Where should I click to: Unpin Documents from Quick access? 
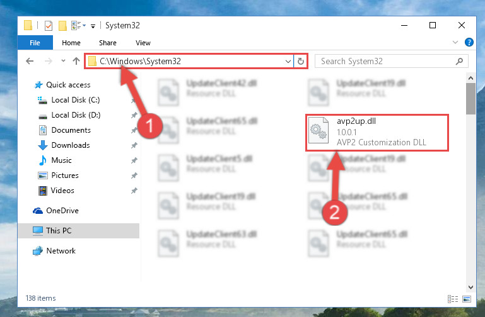134,130
